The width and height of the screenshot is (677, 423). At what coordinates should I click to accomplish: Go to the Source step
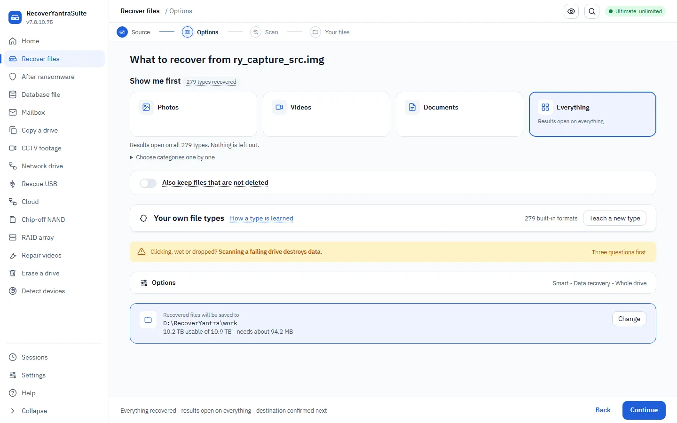click(x=134, y=32)
